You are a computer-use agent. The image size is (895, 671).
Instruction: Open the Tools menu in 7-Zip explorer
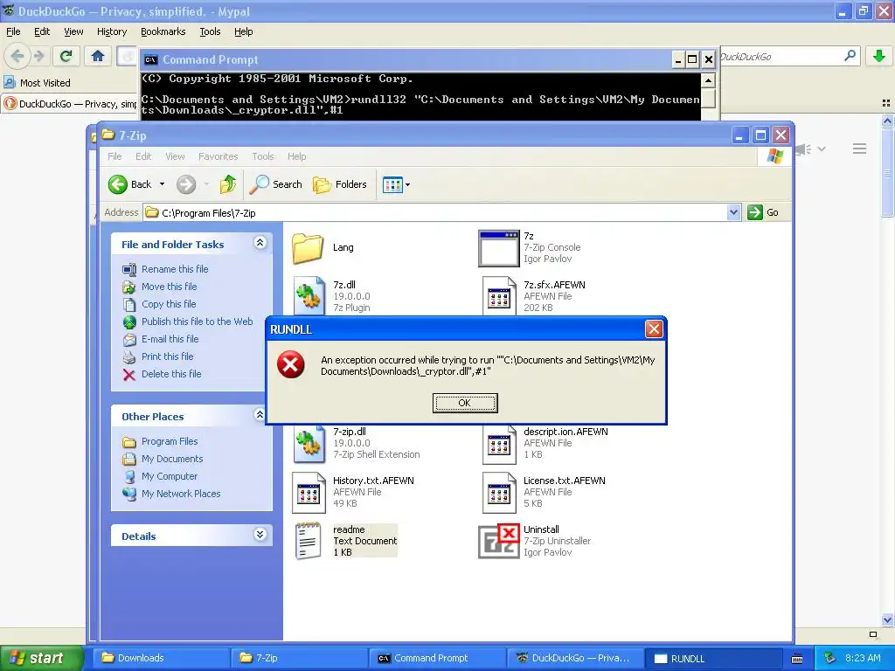263,156
